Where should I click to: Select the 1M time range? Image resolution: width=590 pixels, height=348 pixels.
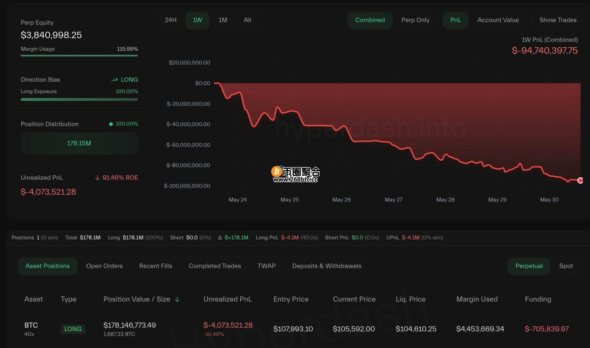click(223, 20)
